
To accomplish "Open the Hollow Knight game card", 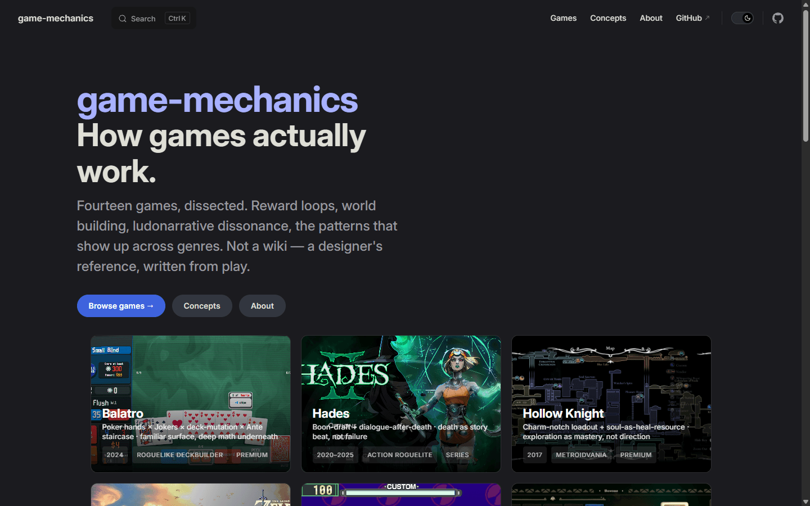I will coord(611,404).
